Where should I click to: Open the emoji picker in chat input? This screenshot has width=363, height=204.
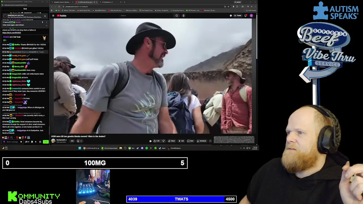pyautogui.click(x=21, y=142)
